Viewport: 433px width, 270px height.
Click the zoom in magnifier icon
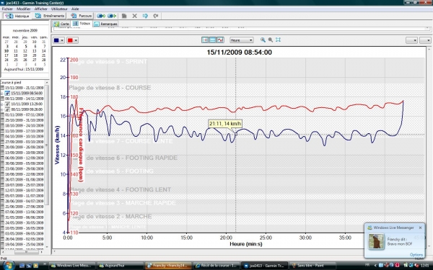pos(263,40)
